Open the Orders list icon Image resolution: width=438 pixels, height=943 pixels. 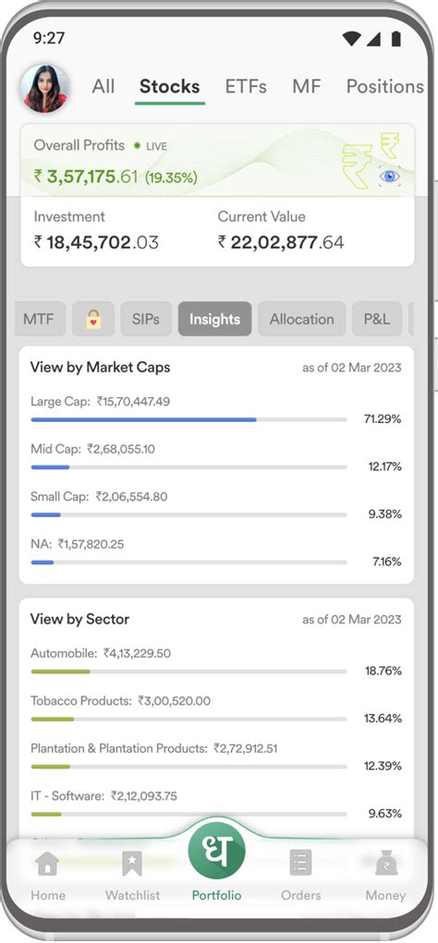(x=300, y=863)
